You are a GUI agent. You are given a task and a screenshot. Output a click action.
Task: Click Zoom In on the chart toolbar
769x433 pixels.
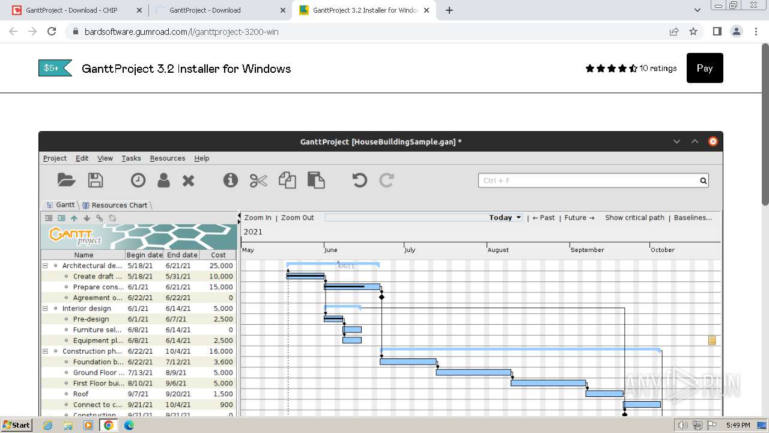click(258, 218)
